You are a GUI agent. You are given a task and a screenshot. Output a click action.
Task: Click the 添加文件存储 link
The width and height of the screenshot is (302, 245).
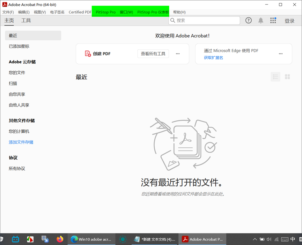click(21, 142)
